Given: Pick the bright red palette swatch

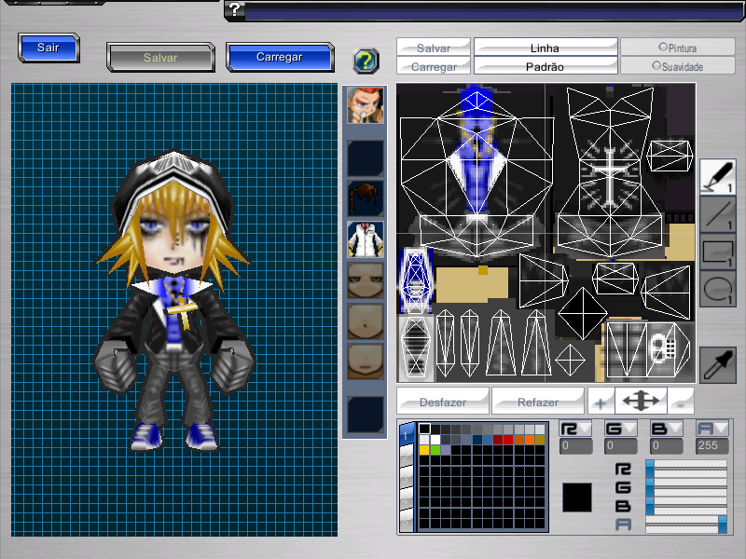Looking at the screenshot, I should [x=508, y=439].
